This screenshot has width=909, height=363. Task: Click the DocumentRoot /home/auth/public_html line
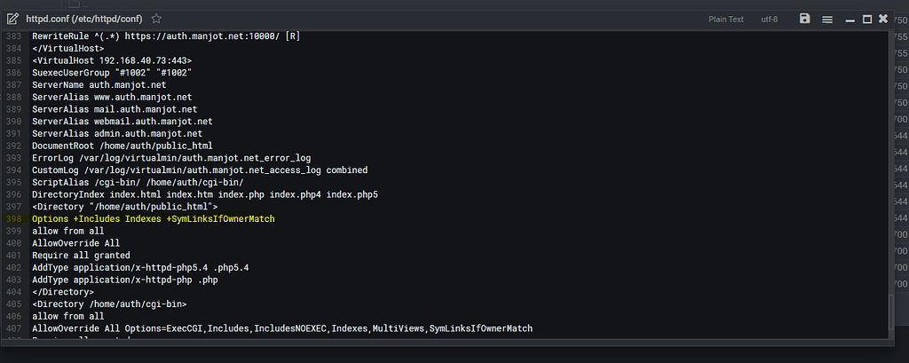click(123, 146)
